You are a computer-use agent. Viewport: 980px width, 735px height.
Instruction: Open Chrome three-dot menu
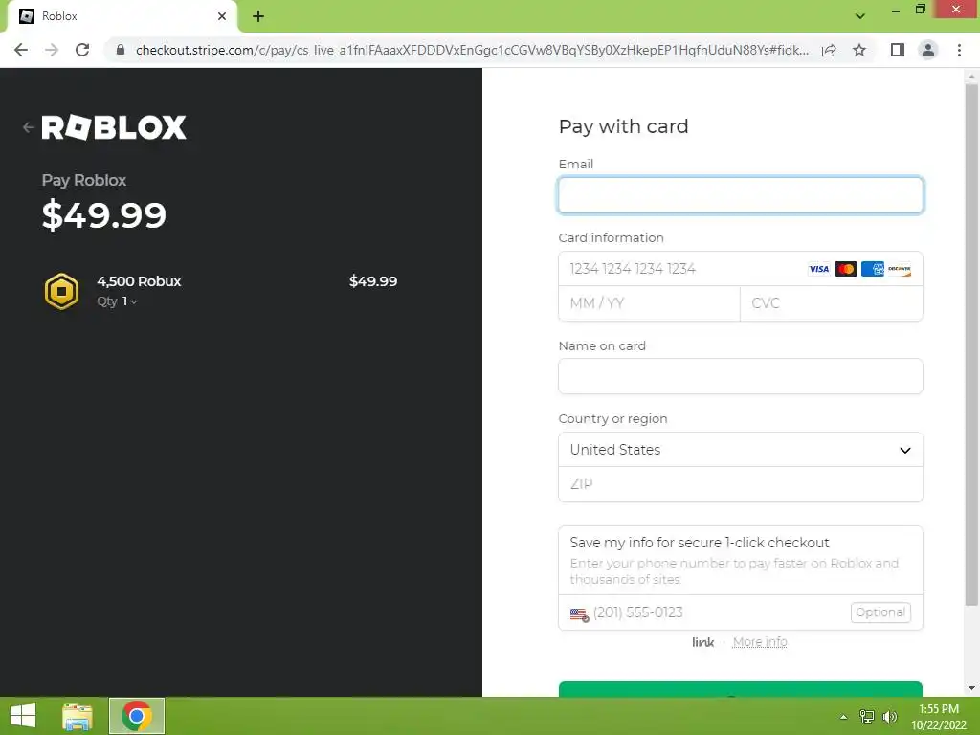[x=959, y=50]
